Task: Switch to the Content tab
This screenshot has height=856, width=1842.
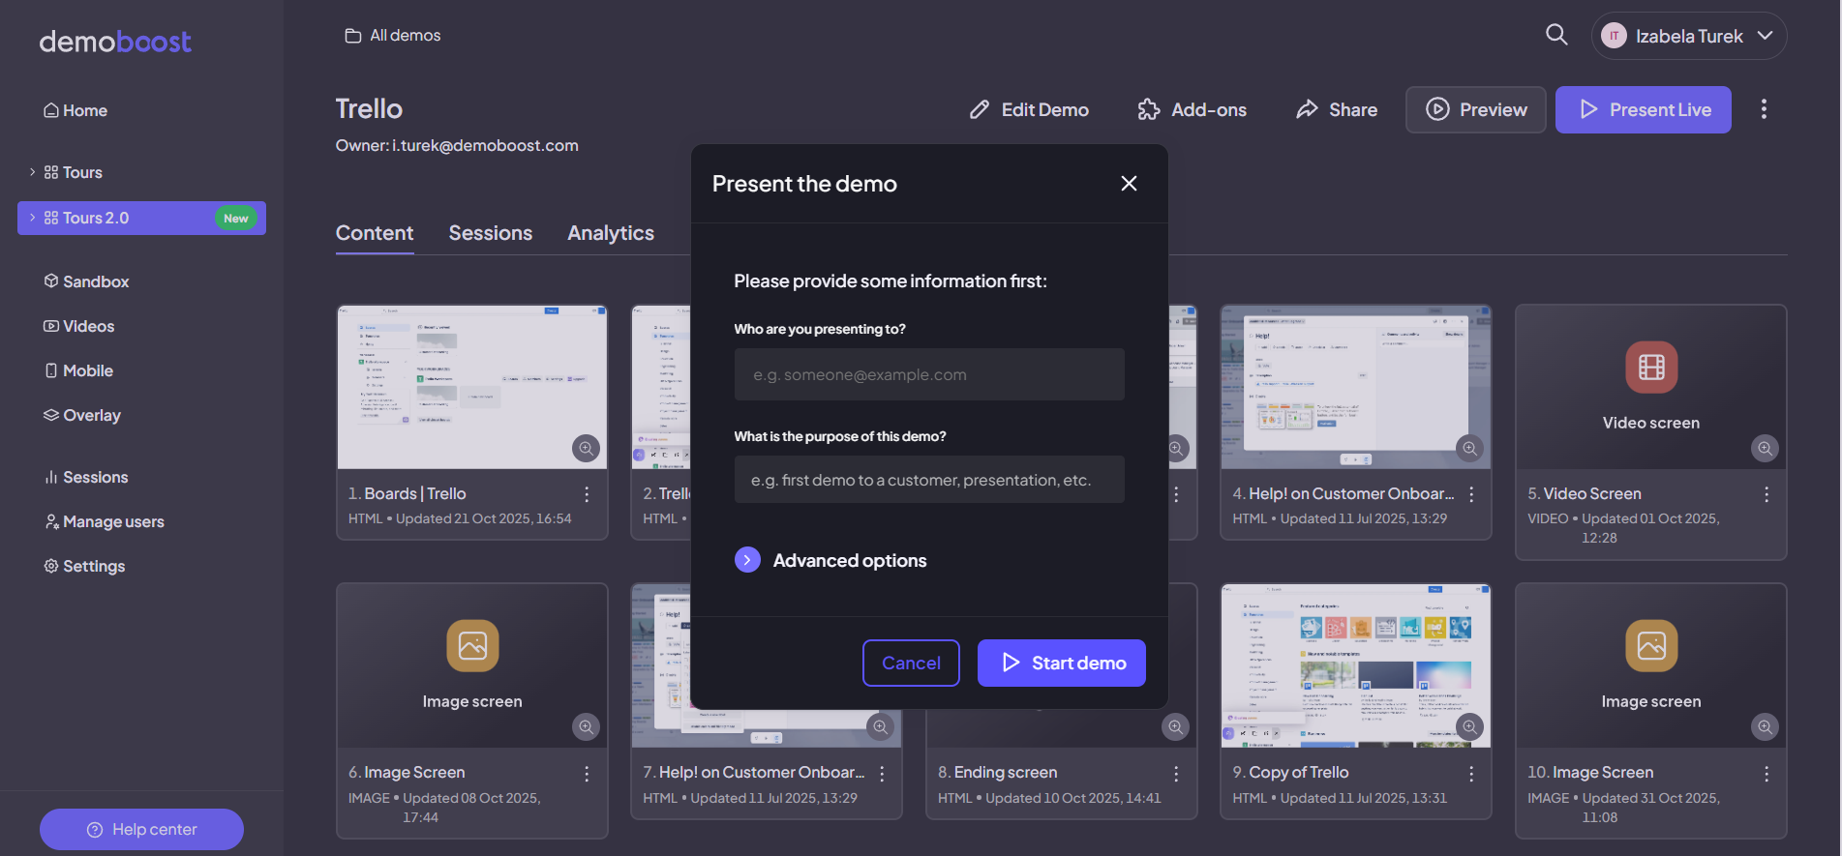Action: (375, 233)
